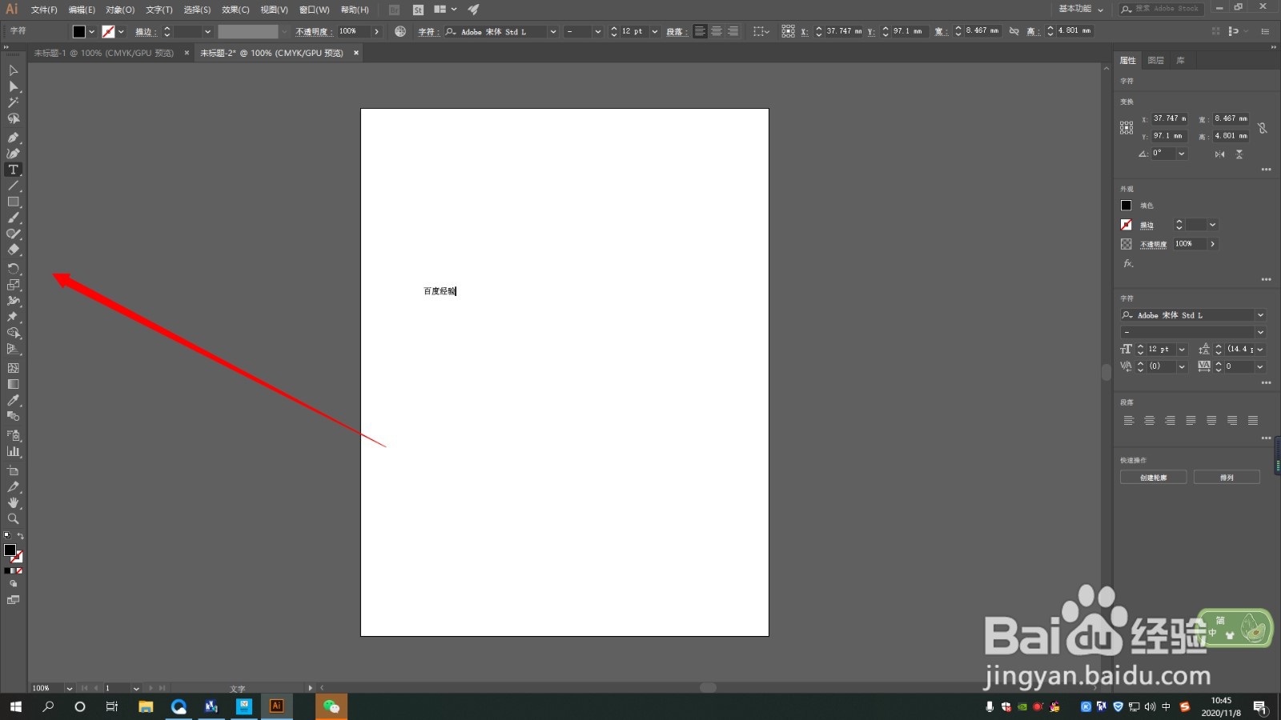Screen dimensions: 1281x720
Task: Click the stroke none swatch in Properties
Action: tap(1126, 225)
